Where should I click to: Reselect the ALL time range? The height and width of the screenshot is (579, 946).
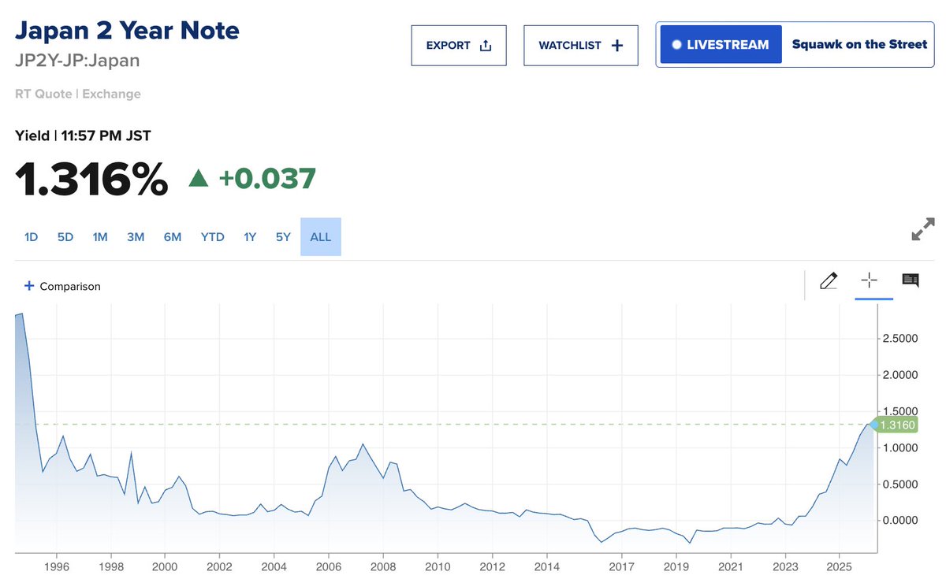click(320, 236)
